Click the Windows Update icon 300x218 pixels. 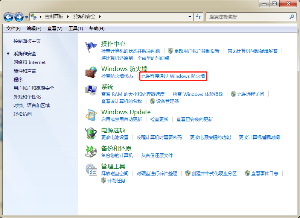(91, 115)
